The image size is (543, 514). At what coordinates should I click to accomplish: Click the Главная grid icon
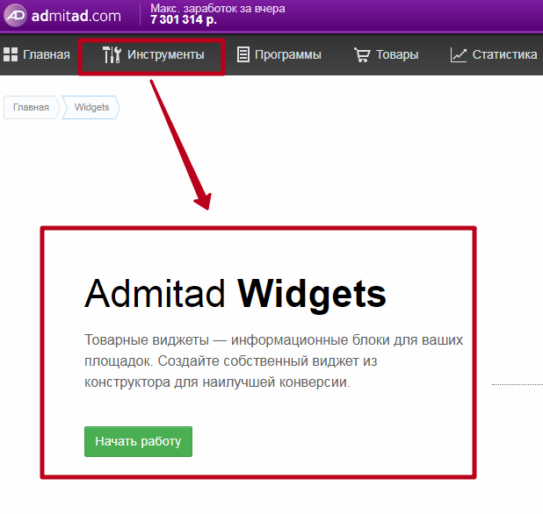11,54
